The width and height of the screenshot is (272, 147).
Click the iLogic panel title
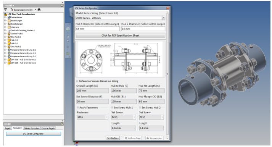[x=8, y=124]
